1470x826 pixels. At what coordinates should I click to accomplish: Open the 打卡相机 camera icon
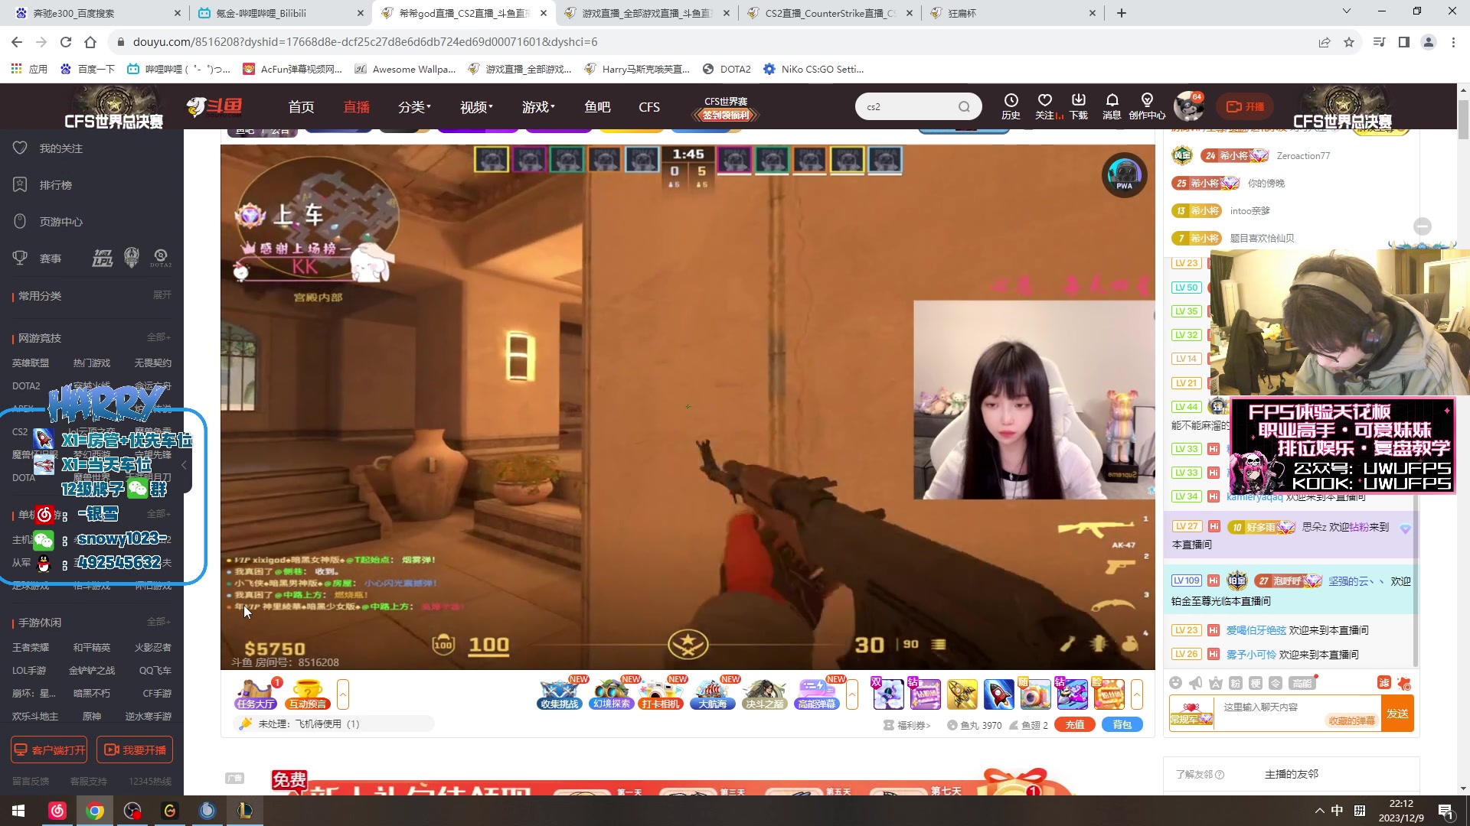pos(661,694)
